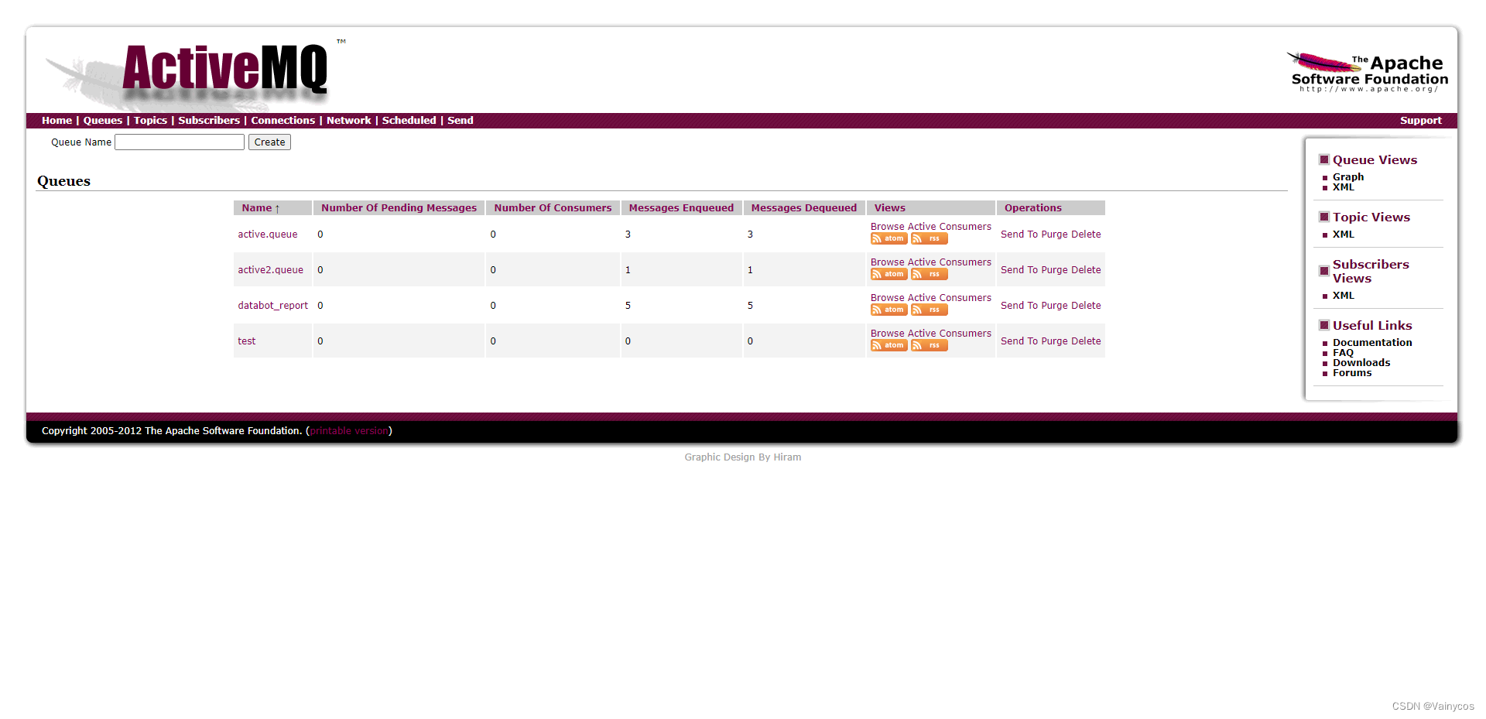Delete the active.queue

[x=1086, y=235]
